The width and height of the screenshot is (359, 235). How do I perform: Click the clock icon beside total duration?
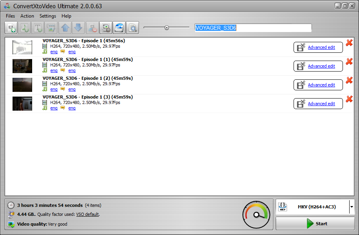pyautogui.click(x=11, y=205)
